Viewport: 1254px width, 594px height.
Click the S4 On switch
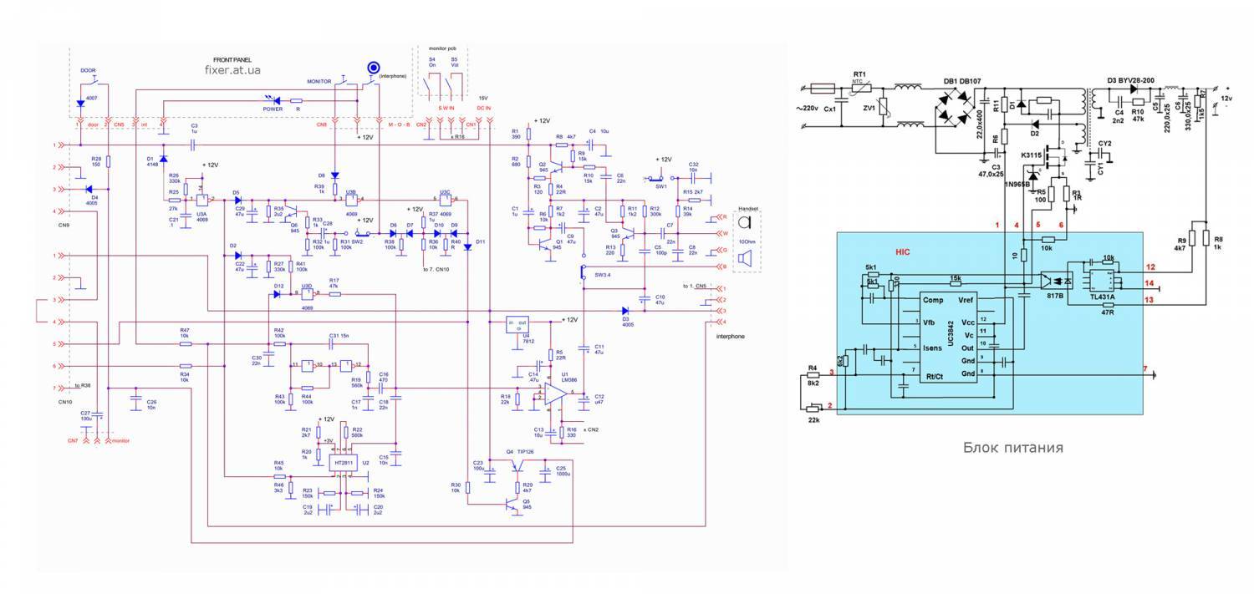point(431,84)
